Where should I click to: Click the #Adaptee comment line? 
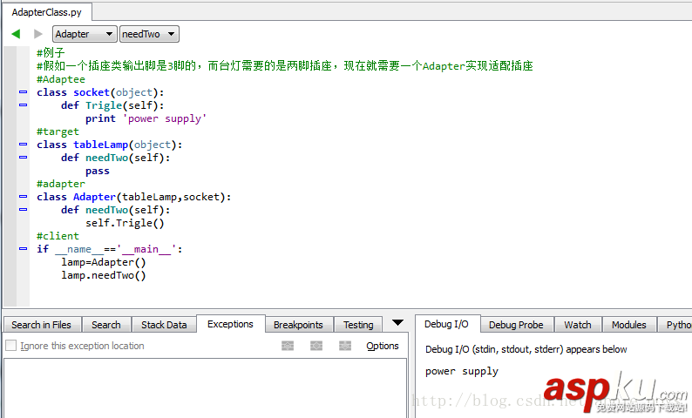click(x=61, y=79)
